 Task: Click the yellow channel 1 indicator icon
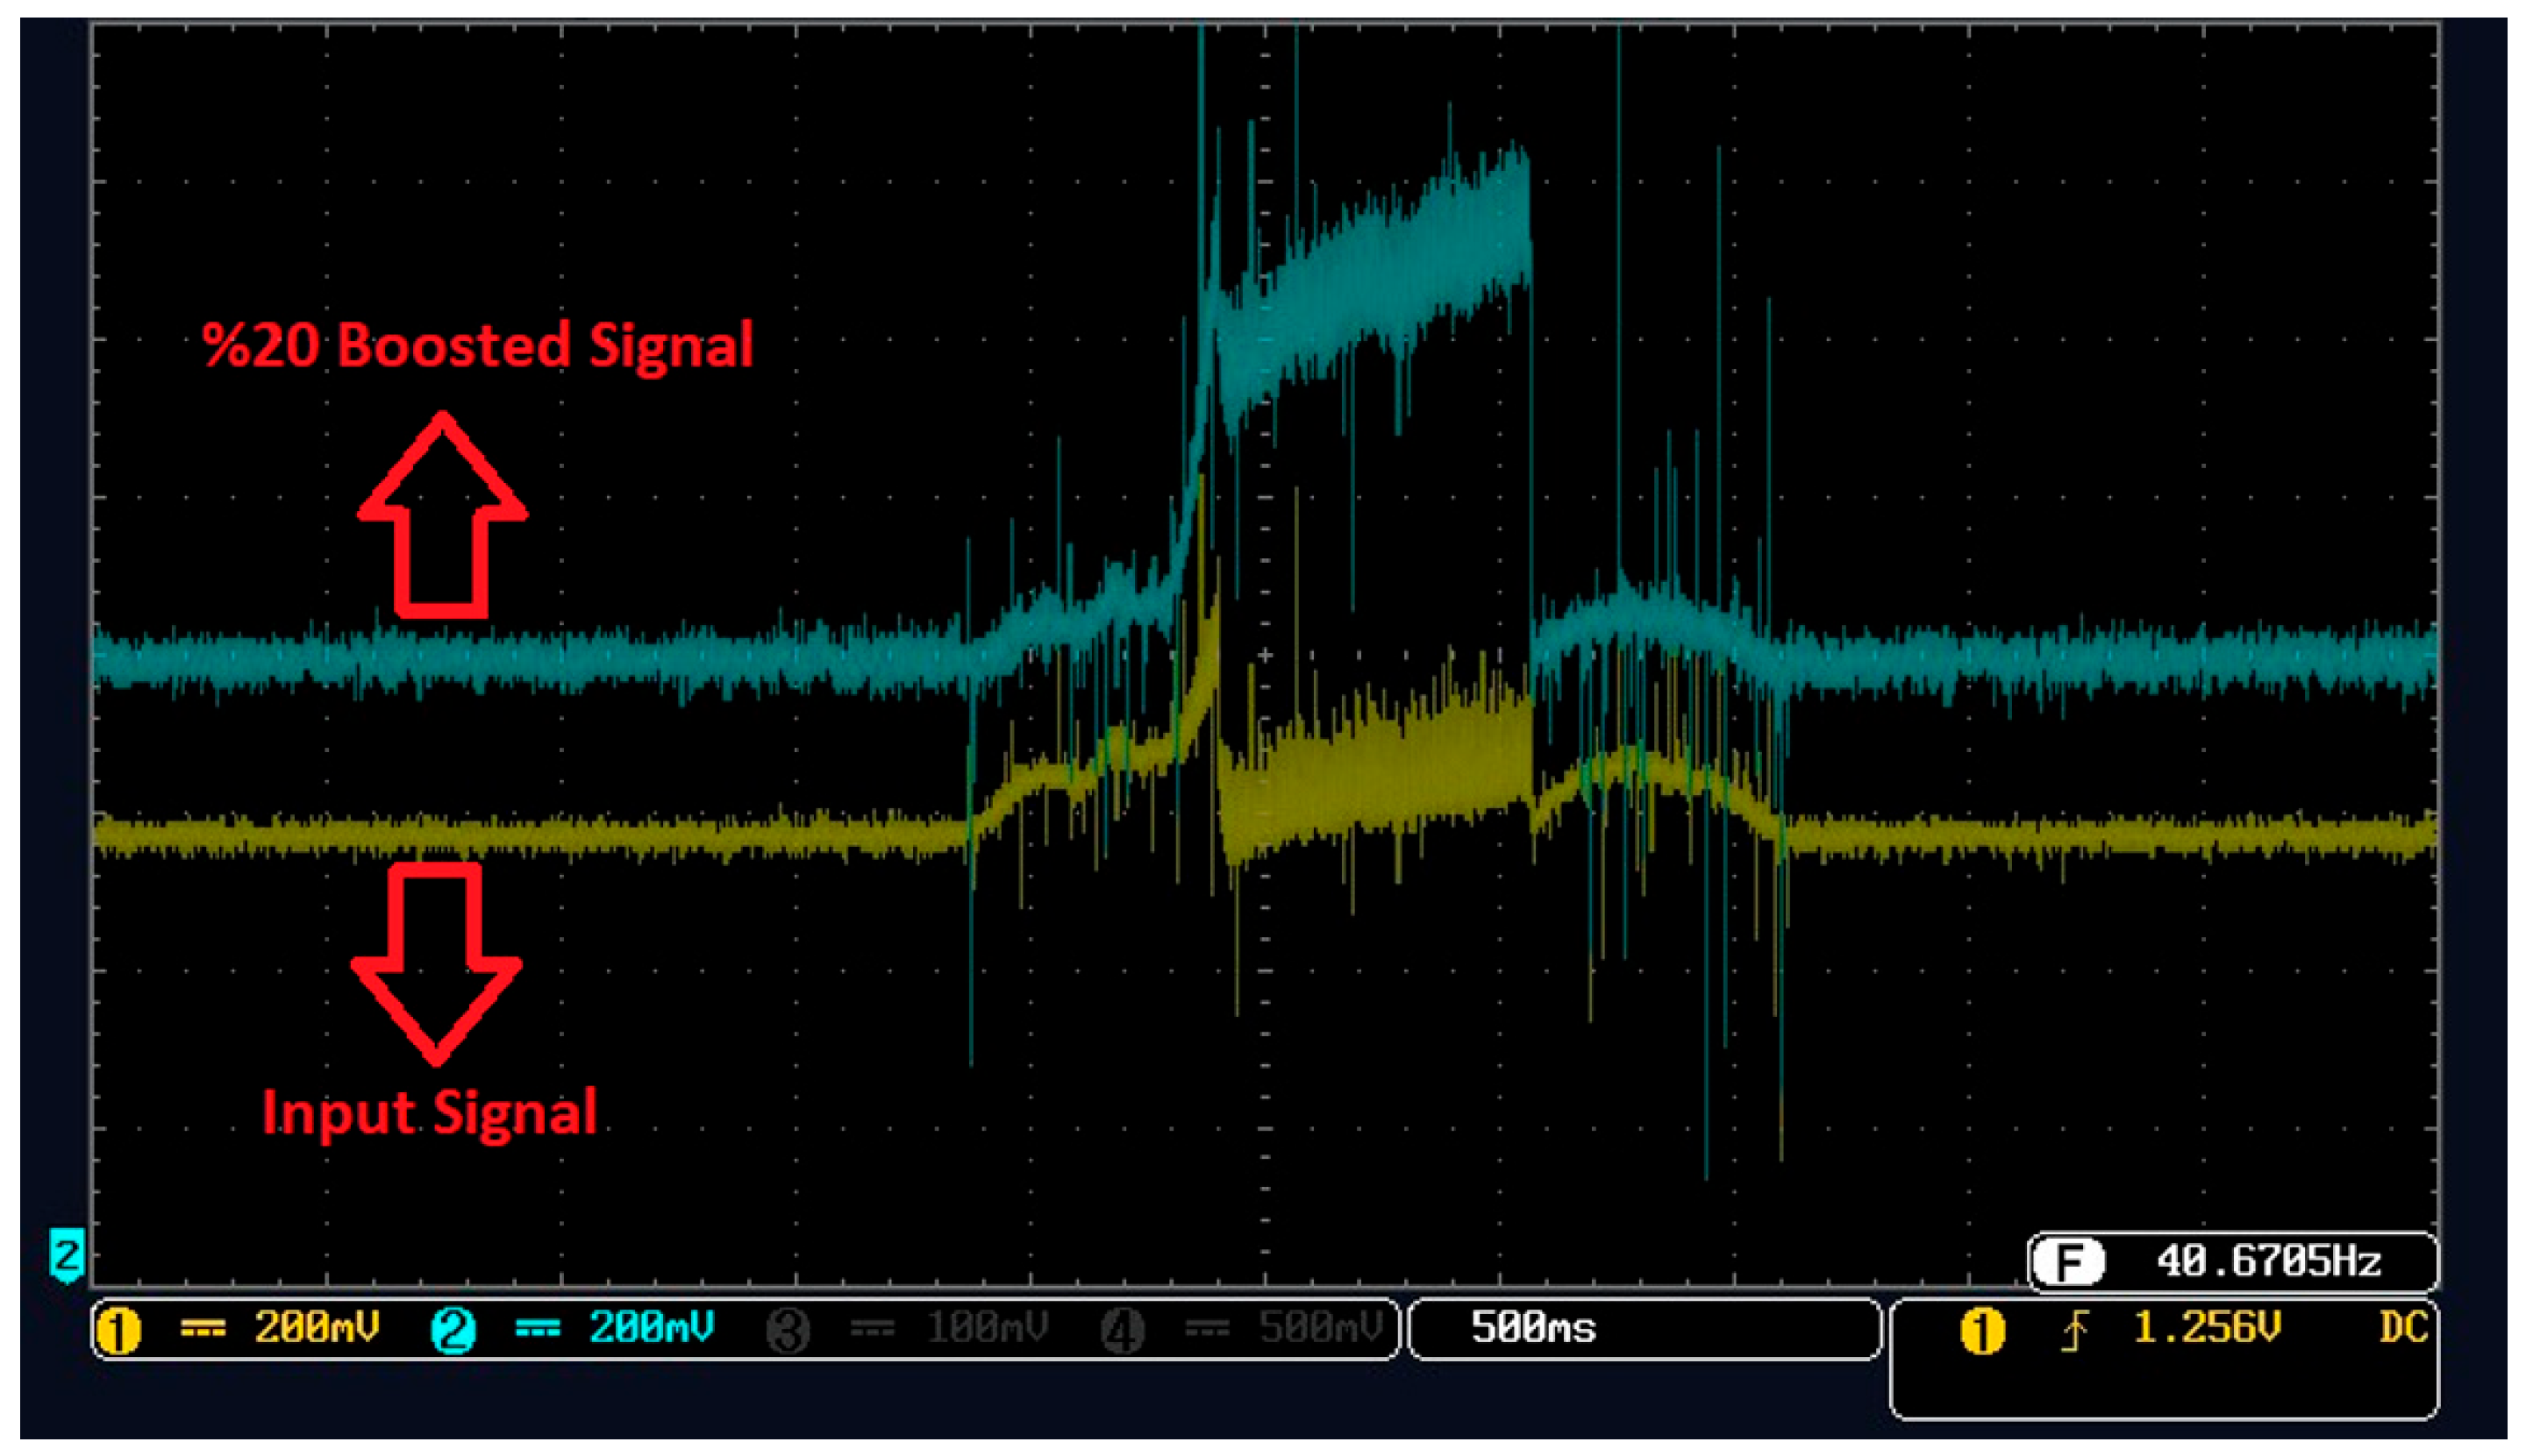coord(119,1331)
